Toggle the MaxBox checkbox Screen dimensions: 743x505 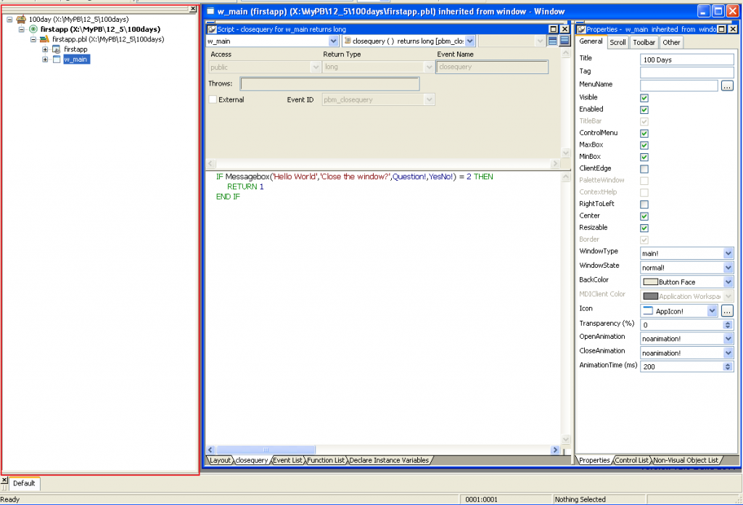click(x=644, y=145)
